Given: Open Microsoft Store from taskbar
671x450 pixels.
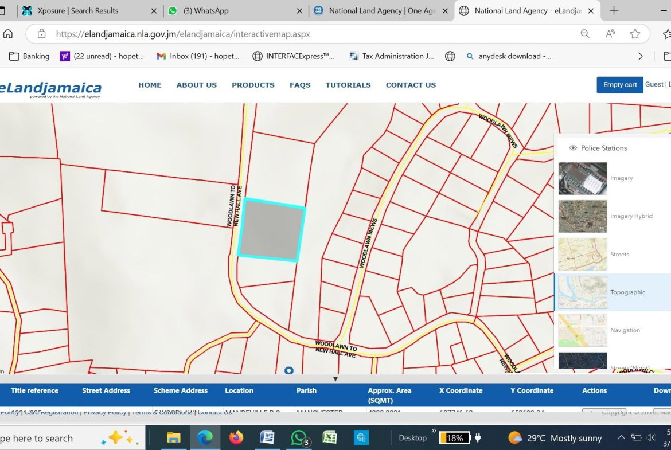Looking at the screenshot, I should coord(361,437).
